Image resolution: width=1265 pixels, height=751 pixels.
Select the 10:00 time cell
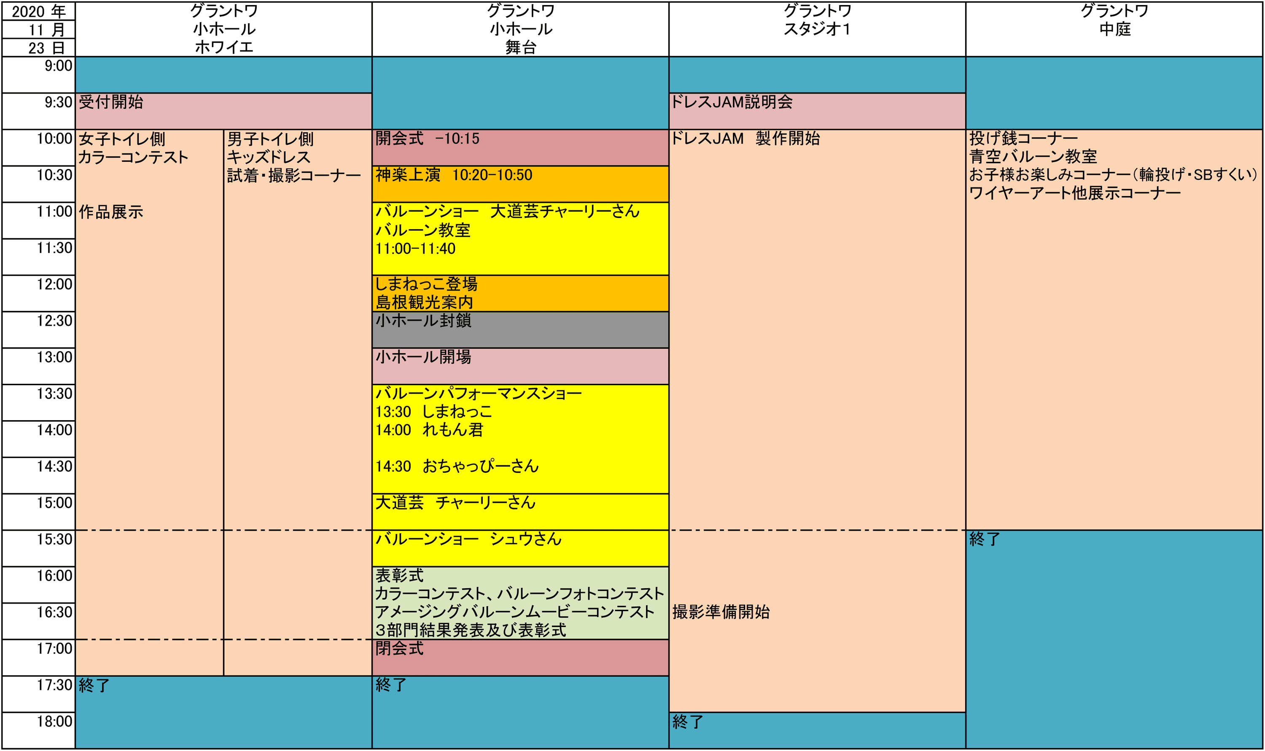38,148
